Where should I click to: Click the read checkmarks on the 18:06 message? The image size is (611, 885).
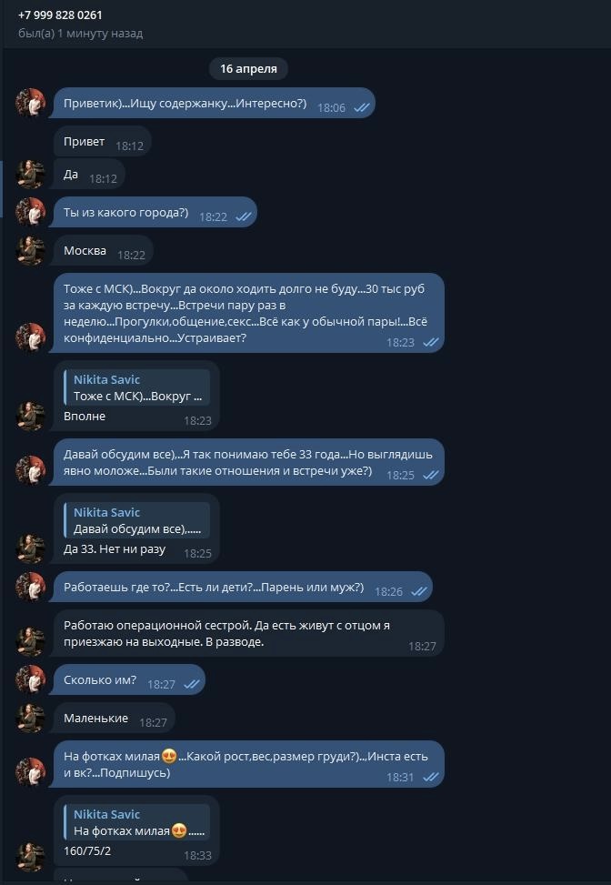pyautogui.click(x=361, y=107)
